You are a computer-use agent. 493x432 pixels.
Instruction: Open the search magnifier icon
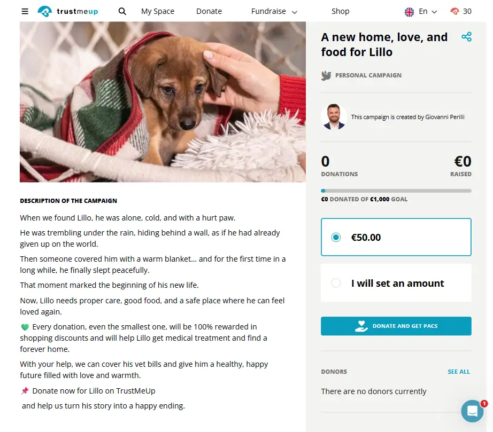coord(122,11)
